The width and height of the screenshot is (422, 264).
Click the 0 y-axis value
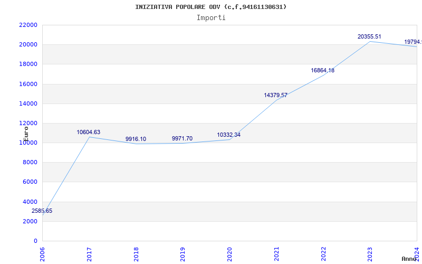[35, 241]
